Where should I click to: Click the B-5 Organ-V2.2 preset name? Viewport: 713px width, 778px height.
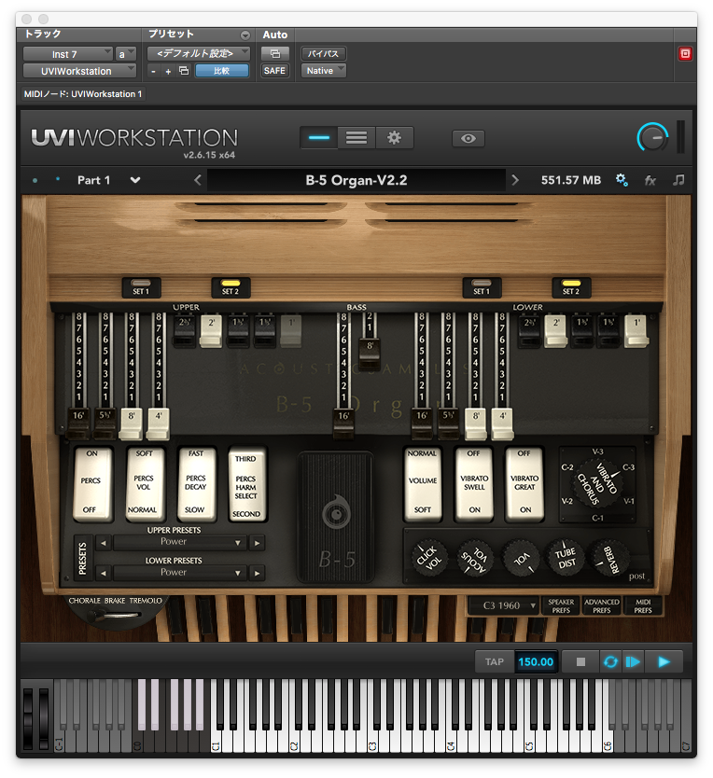pos(356,180)
